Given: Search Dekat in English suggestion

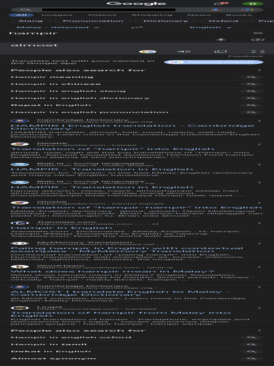Looking at the screenshot, I should [x=51, y=352].
